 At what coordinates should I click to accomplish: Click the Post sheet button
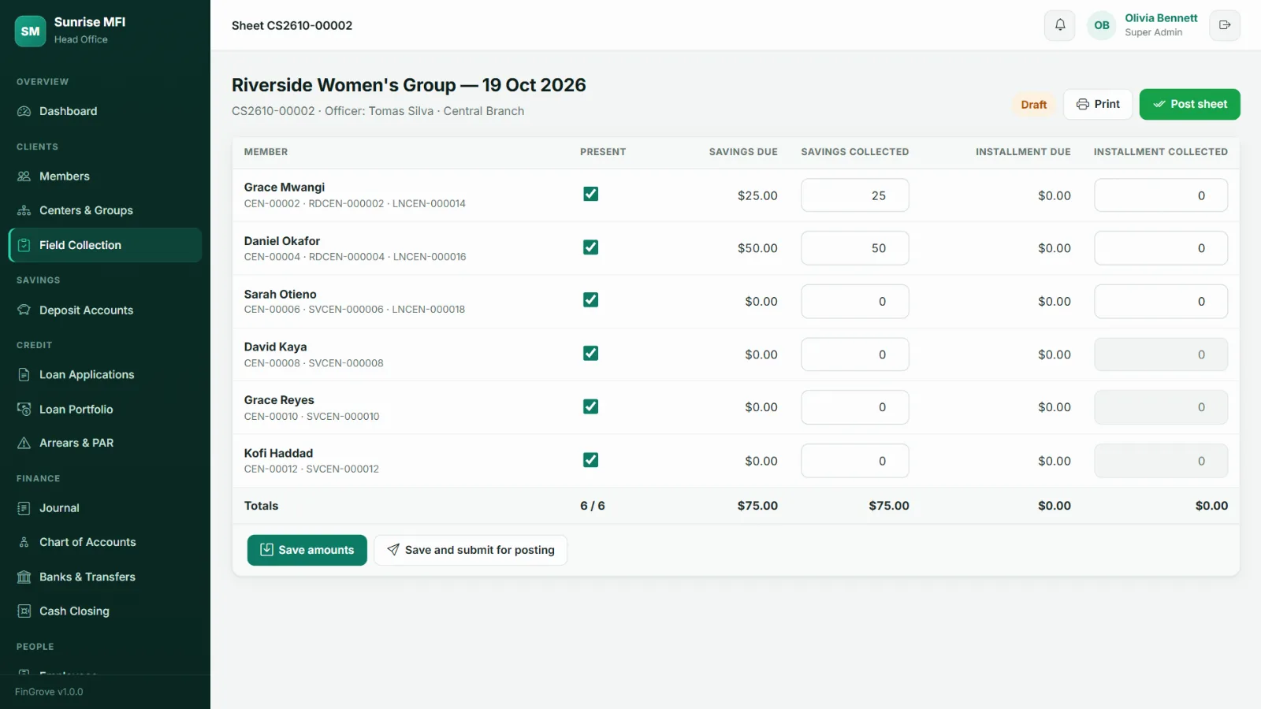click(1189, 104)
